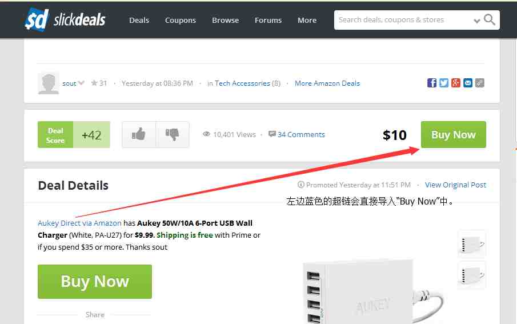Share deal on Google Plus icon
The height and width of the screenshot is (324, 517).
point(456,83)
